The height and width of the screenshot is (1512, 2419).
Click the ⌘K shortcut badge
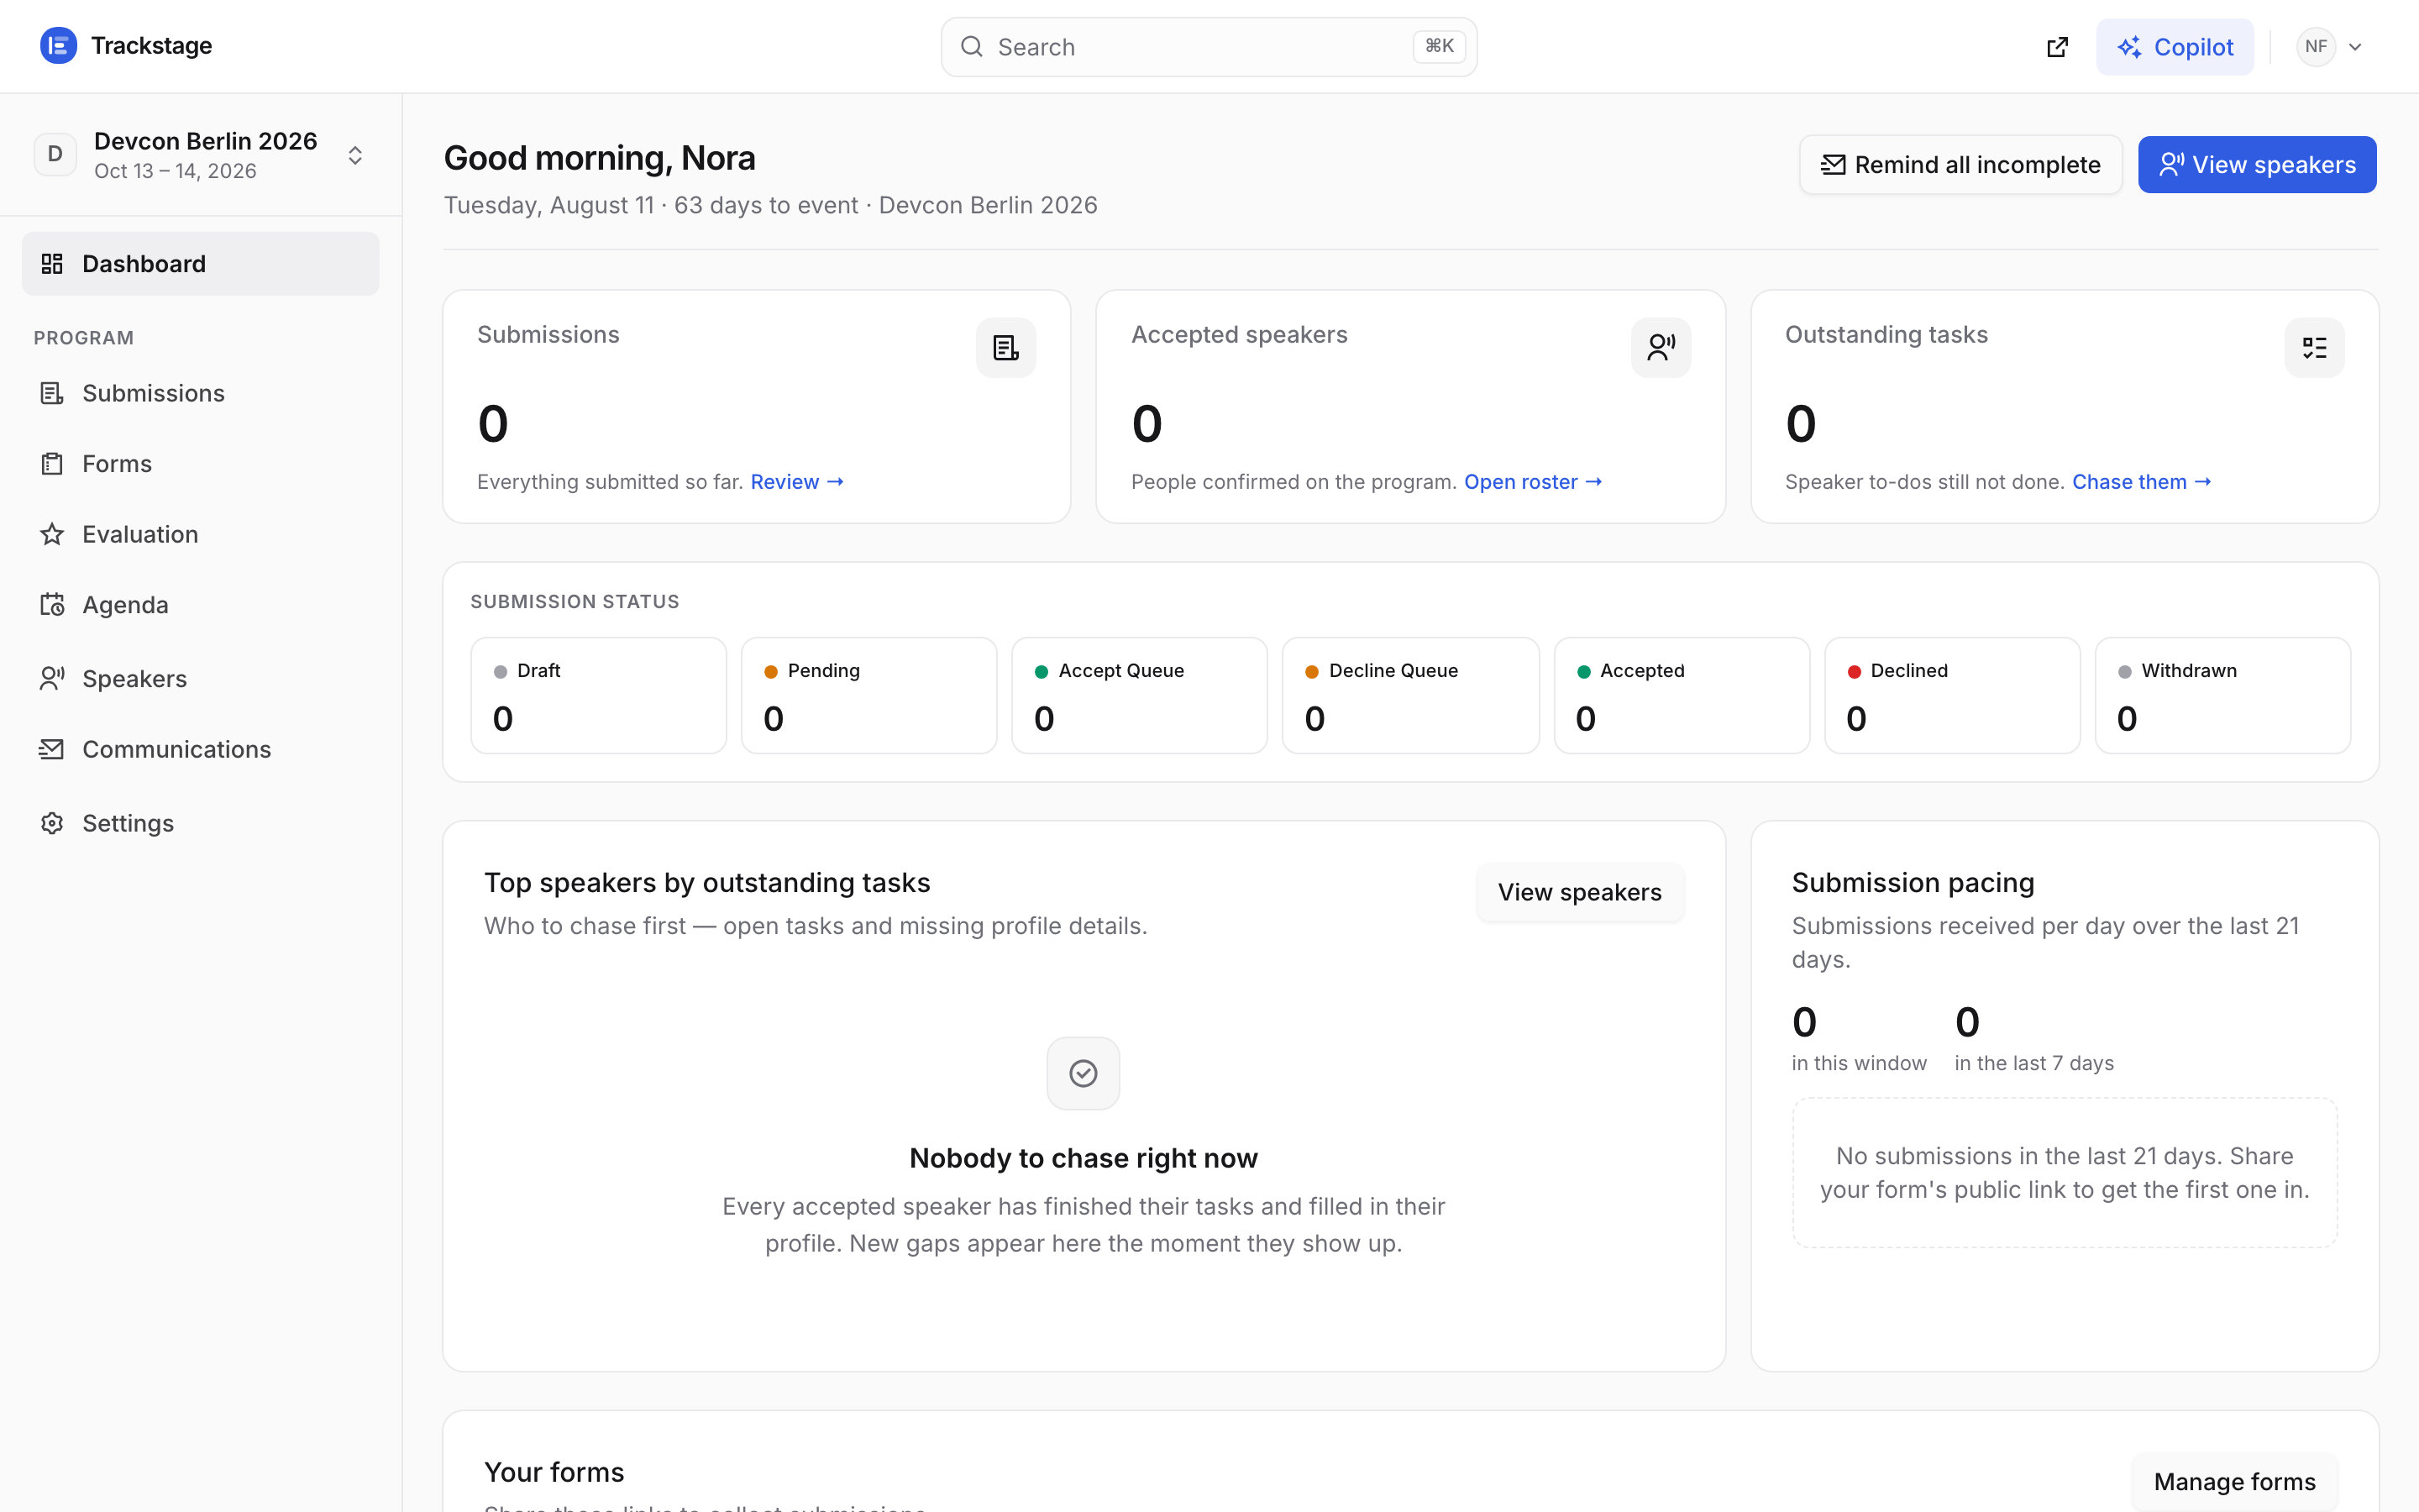(x=1439, y=46)
